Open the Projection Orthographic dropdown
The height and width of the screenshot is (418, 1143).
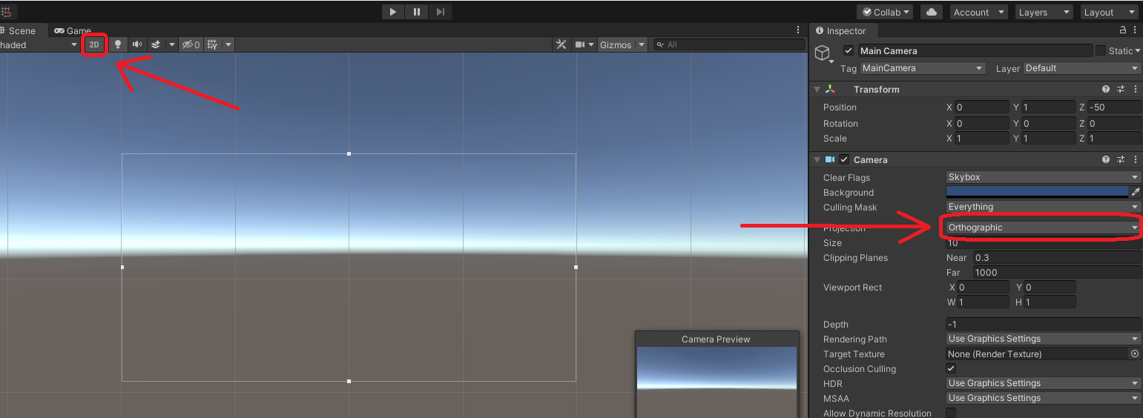pos(1044,228)
